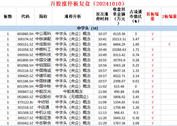Click code 873122.BJ
This screenshot has height=126, width=177.
(25, 102)
